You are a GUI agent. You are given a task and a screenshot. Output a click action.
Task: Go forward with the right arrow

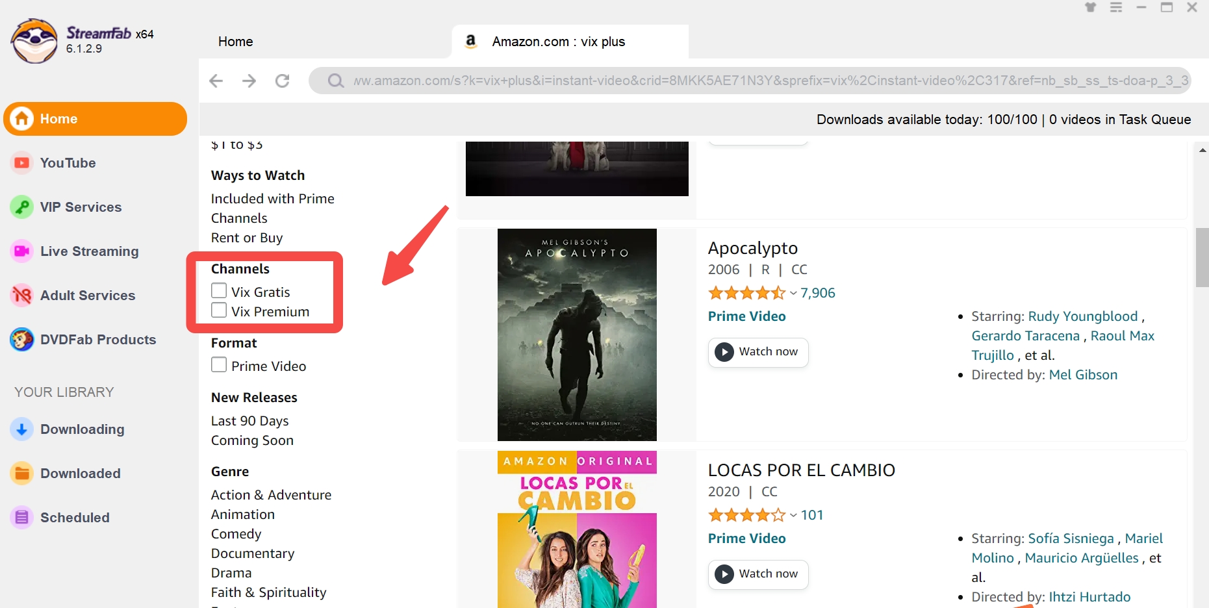pyautogui.click(x=249, y=81)
